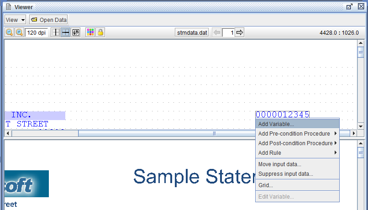Image resolution: width=368 pixels, height=210 pixels.
Task: Open the Add Rule submenu
Action: [x=297, y=153]
